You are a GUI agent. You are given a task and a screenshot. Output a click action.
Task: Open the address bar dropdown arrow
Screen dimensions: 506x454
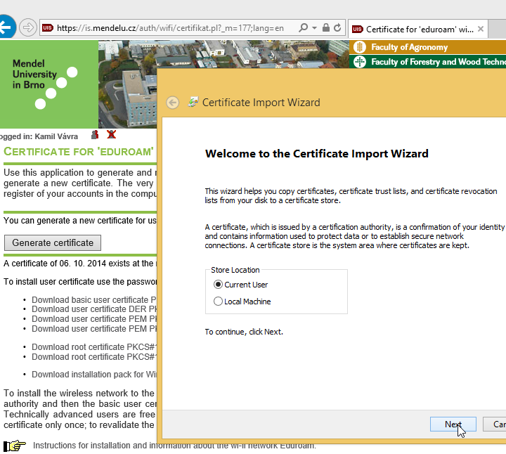(x=314, y=28)
